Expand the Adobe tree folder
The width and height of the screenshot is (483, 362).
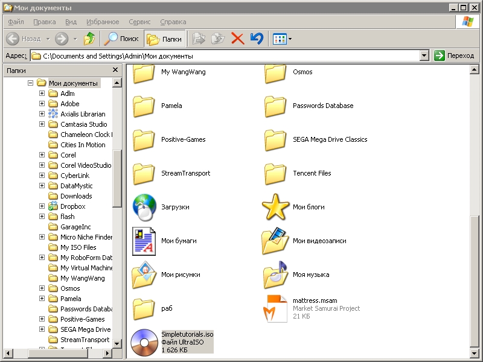[42, 103]
